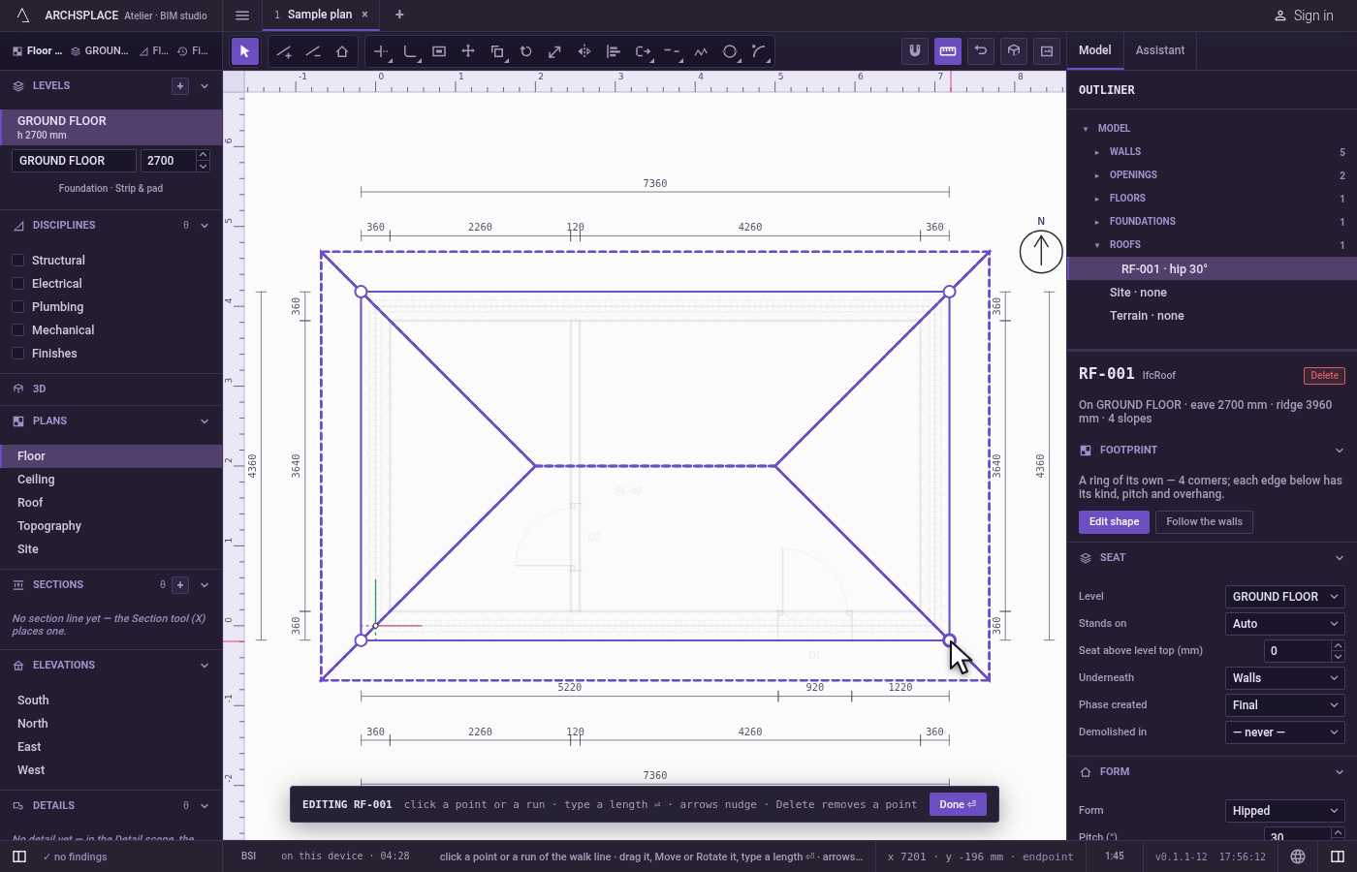Toggle the left panel layout icon
This screenshot has height=872, width=1357.
point(19,856)
